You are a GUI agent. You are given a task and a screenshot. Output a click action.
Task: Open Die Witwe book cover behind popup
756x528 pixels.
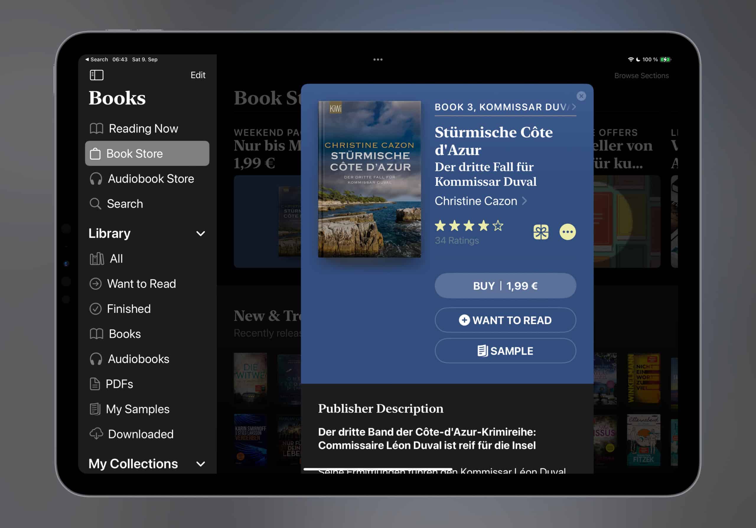tap(250, 378)
